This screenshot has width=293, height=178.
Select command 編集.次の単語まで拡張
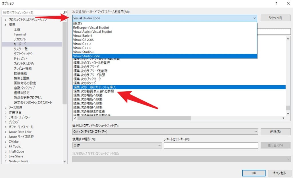[x=89, y=112]
